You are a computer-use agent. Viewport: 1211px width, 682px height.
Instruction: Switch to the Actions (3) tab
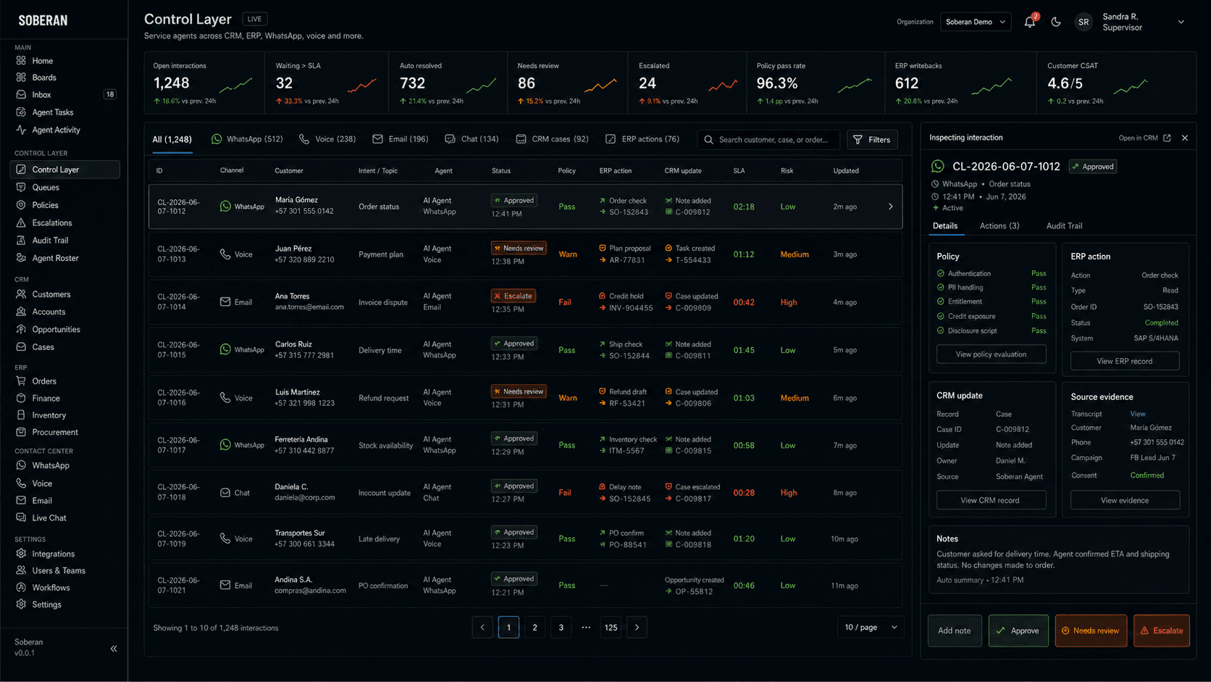tap(999, 226)
